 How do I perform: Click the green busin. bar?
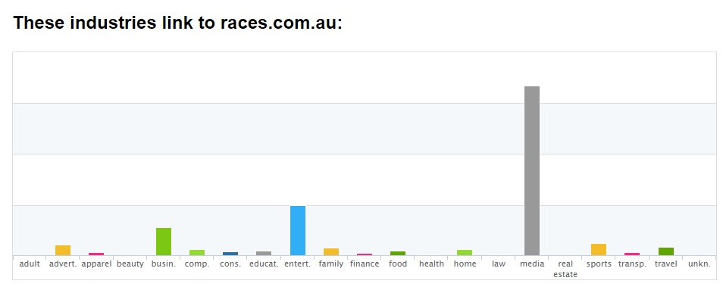(163, 242)
